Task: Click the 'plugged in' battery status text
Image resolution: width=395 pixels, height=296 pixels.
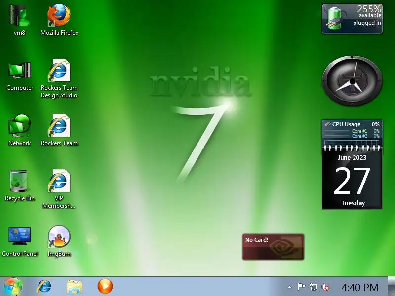Action: point(367,23)
